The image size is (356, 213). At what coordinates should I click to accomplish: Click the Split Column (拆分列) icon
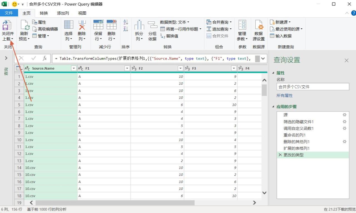pos(139,25)
